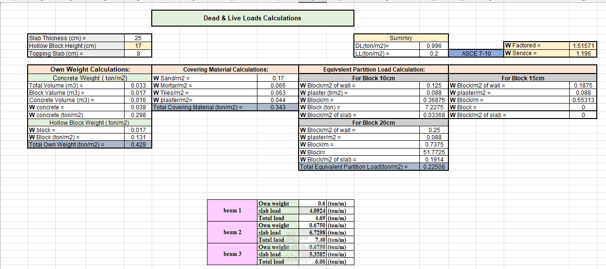
Task: Click the 'For Block 15cm' subheader
Action: pos(523,78)
